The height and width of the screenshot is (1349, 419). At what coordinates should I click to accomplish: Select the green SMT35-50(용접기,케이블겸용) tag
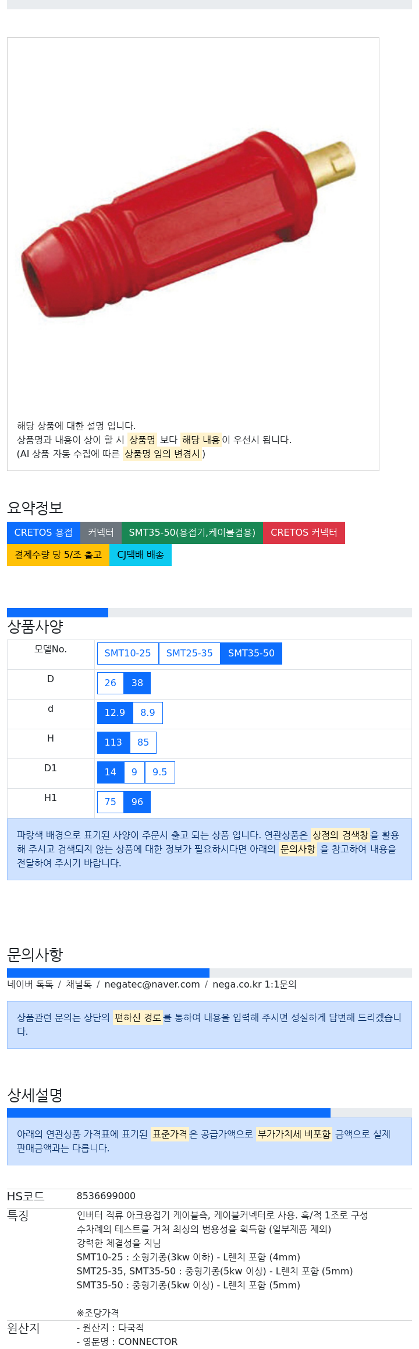pos(192,533)
